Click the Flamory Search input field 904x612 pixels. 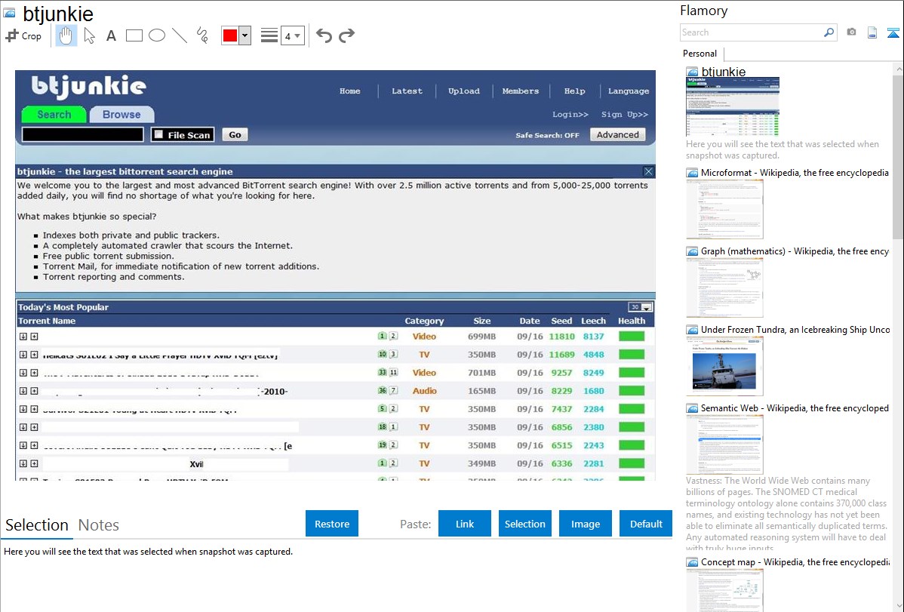pos(751,32)
